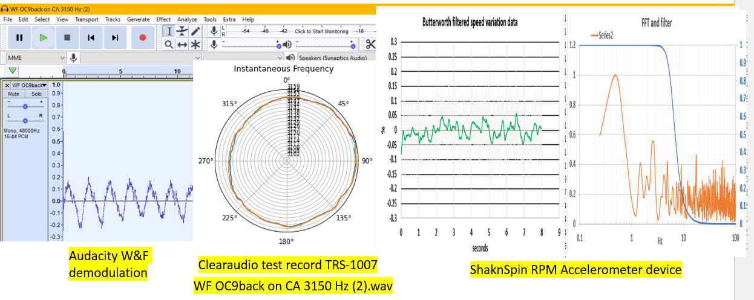Open the Extra menu

point(229,19)
